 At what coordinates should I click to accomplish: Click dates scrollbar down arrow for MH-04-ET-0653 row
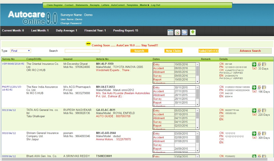coord(198,105)
